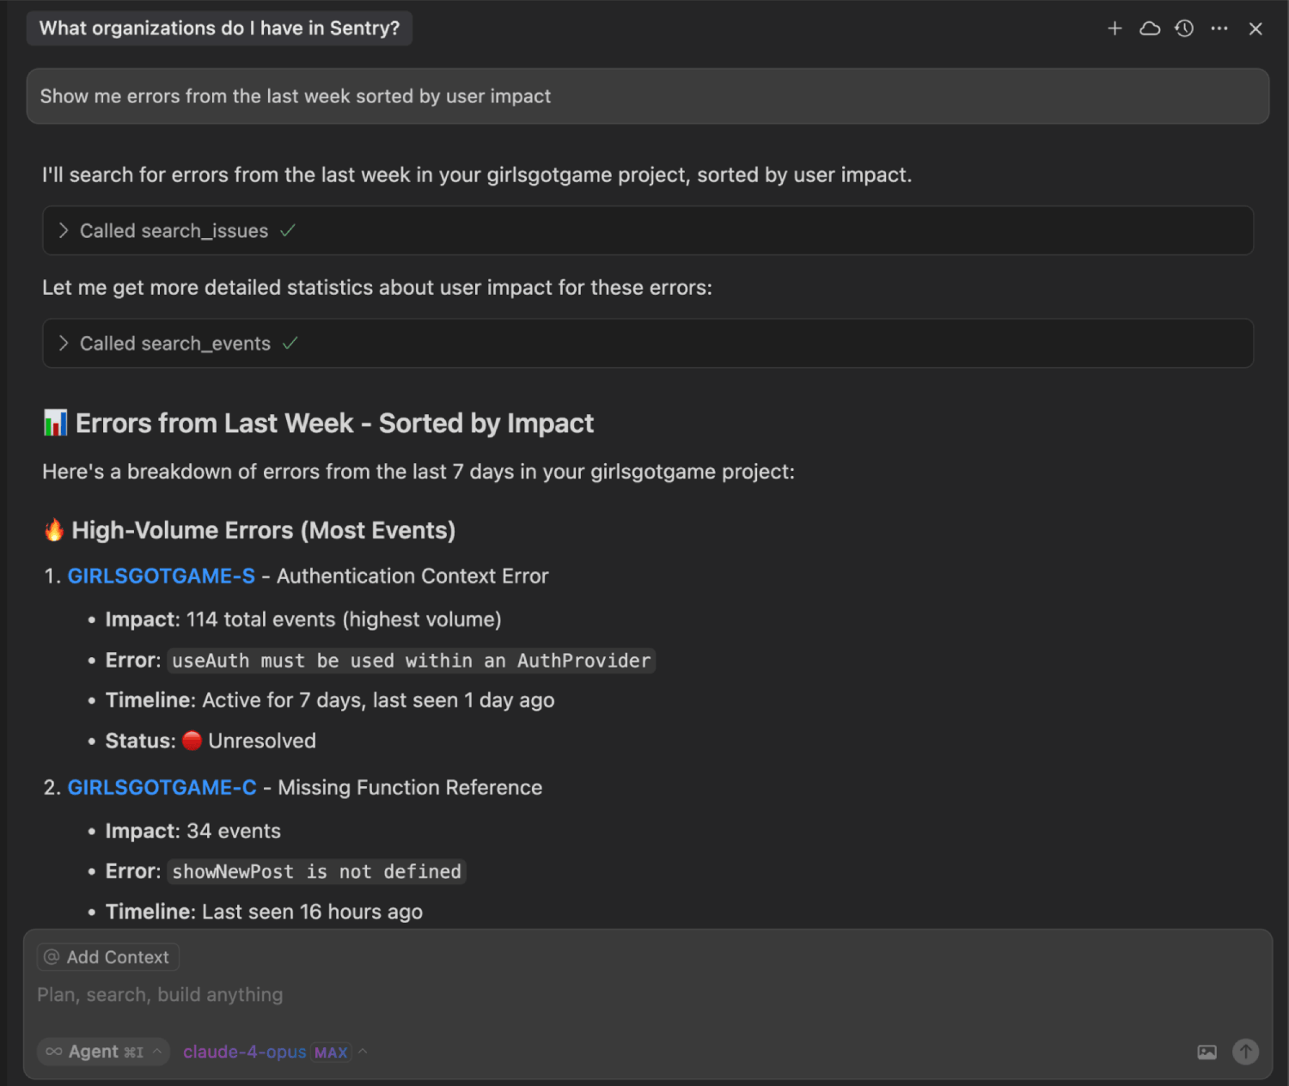Send the message using the arrow icon

[1245, 1052]
